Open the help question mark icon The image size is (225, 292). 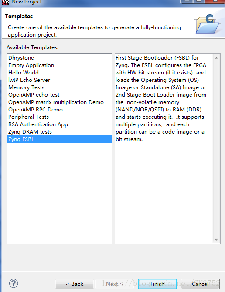pos(14,283)
